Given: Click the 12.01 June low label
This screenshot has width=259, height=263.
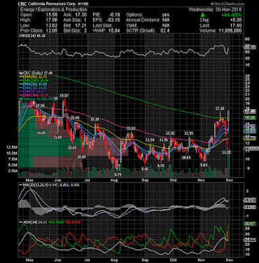Looking at the screenshot, I should click(72, 148).
